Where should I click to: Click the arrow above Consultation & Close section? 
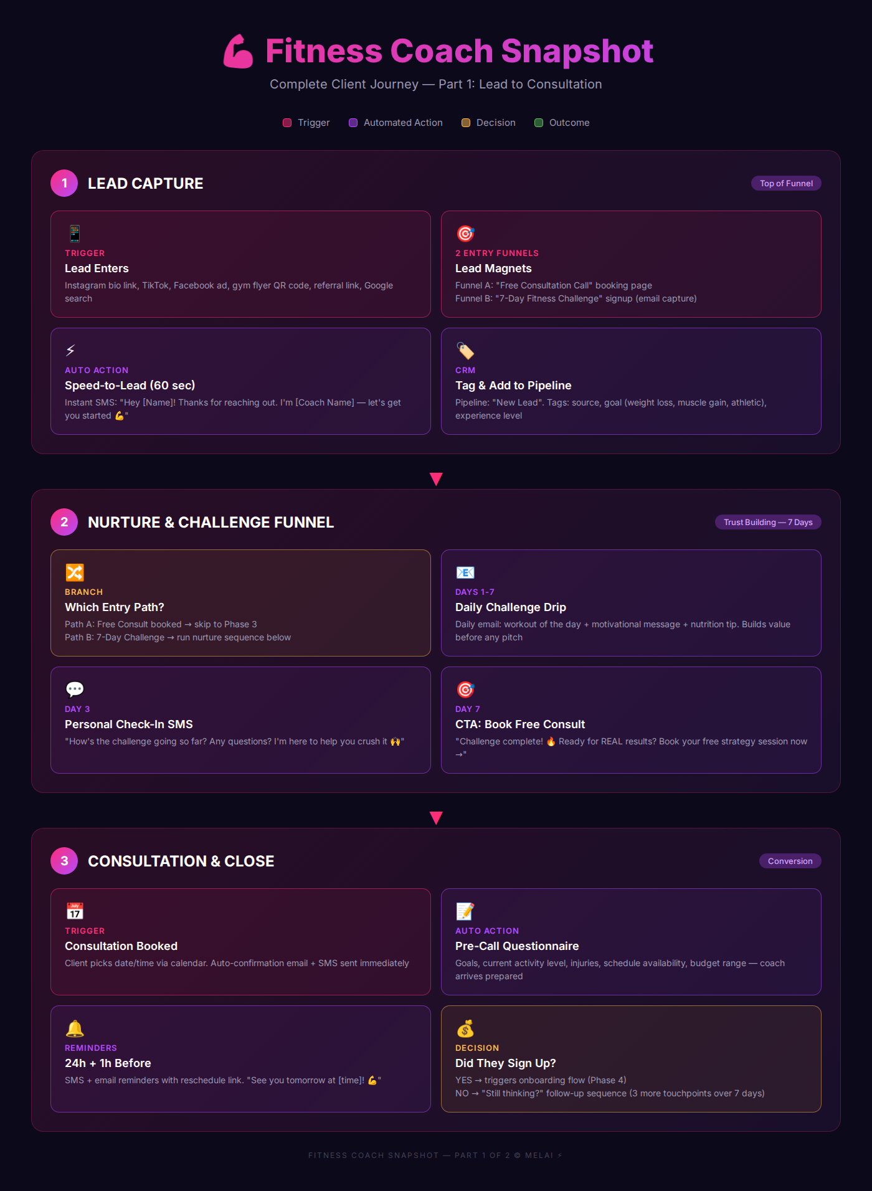tap(436, 818)
